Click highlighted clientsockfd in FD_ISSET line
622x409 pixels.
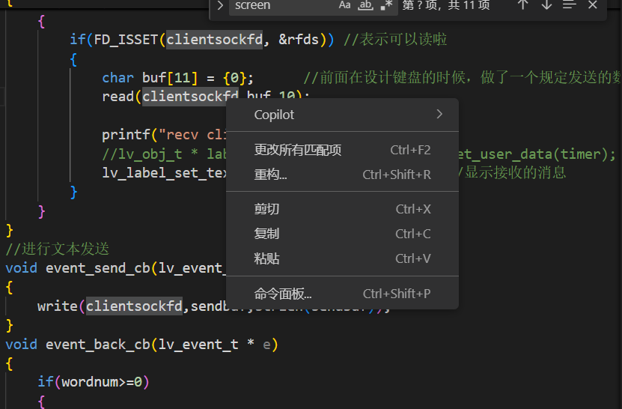pyautogui.click(x=214, y=40)
